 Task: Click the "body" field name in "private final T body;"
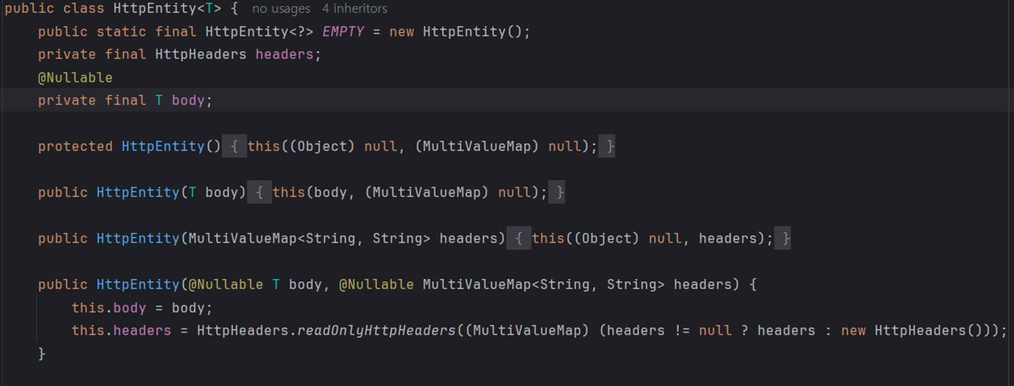point(188,100)
